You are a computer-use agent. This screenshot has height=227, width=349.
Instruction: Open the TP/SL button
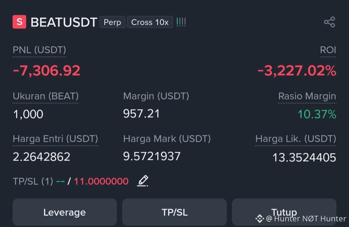174,212
